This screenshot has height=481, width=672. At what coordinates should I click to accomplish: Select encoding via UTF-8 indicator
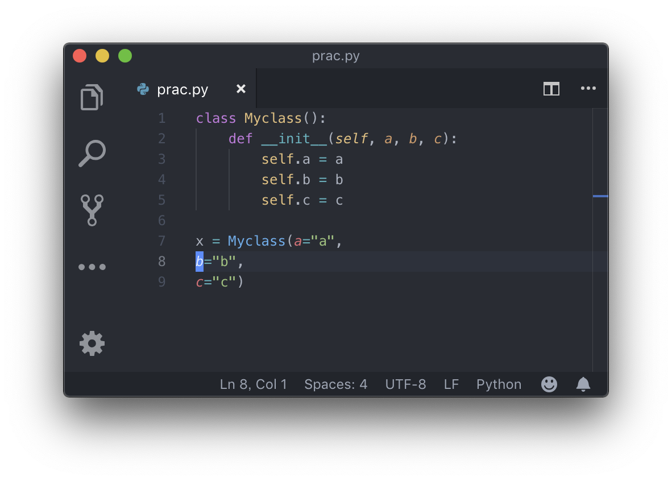[405, 384]
